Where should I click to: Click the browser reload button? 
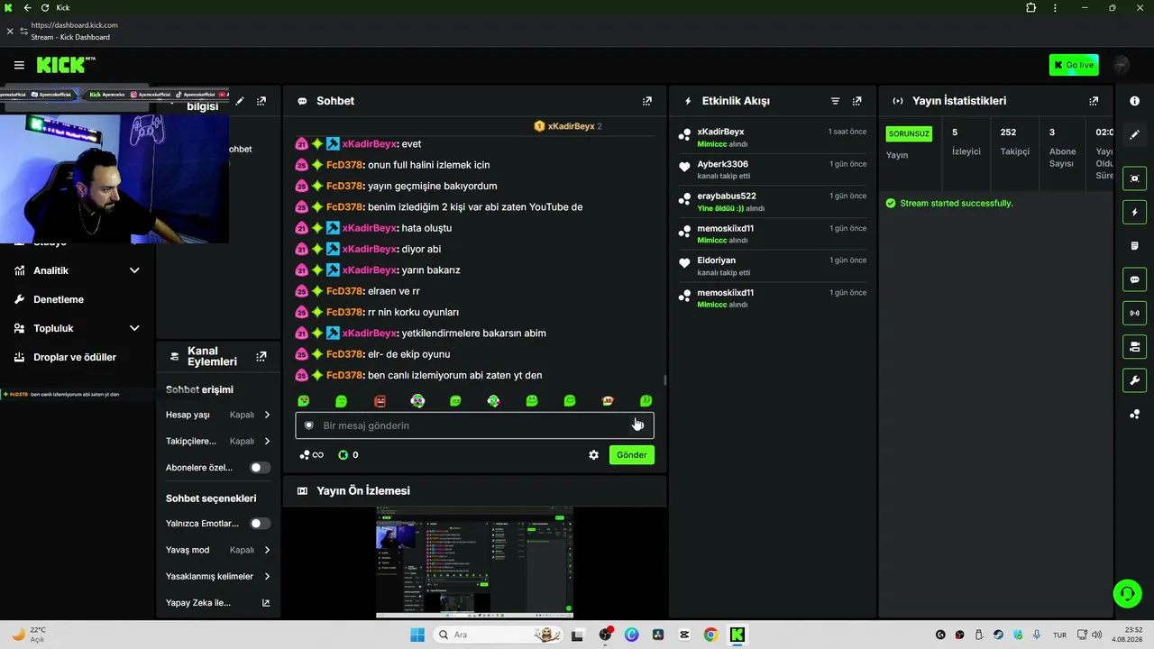coord(45,8)
